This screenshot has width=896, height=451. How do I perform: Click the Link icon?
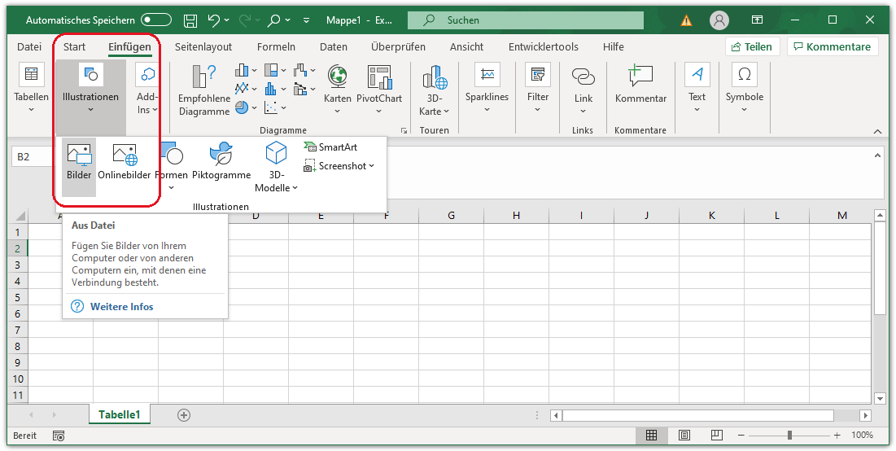[583, 77]
